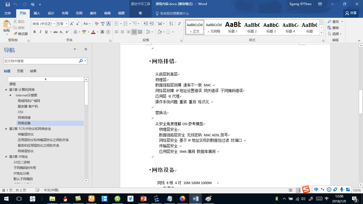This screenshot has width=363, height=204.
Task: Click the Save icon in the title bar
Action: click(7, 4)
